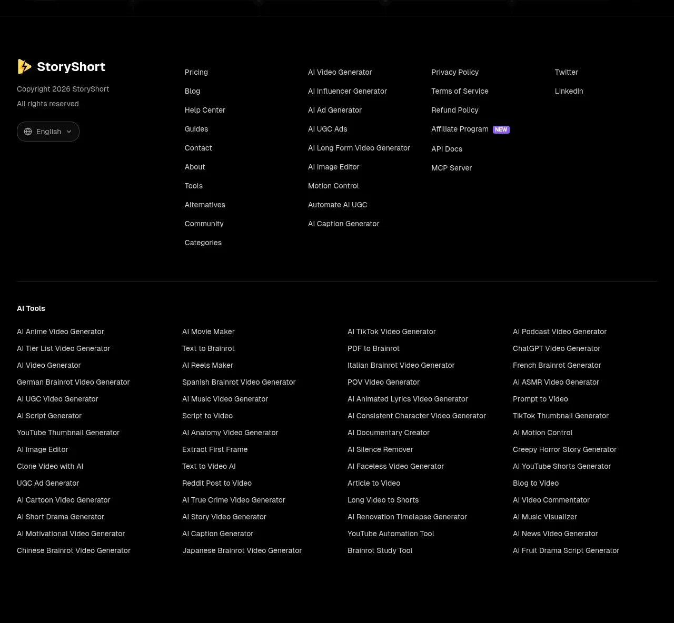Select German Brainrot Video Generator link
The height and width of the screenshot is (623, 674).
tap(73, 382)
